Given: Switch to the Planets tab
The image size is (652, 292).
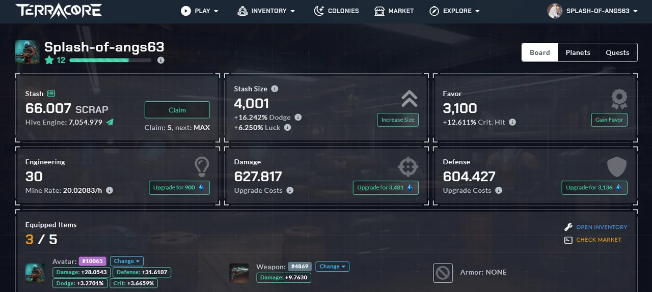Looking at the screenshot, I should point(578,52).
